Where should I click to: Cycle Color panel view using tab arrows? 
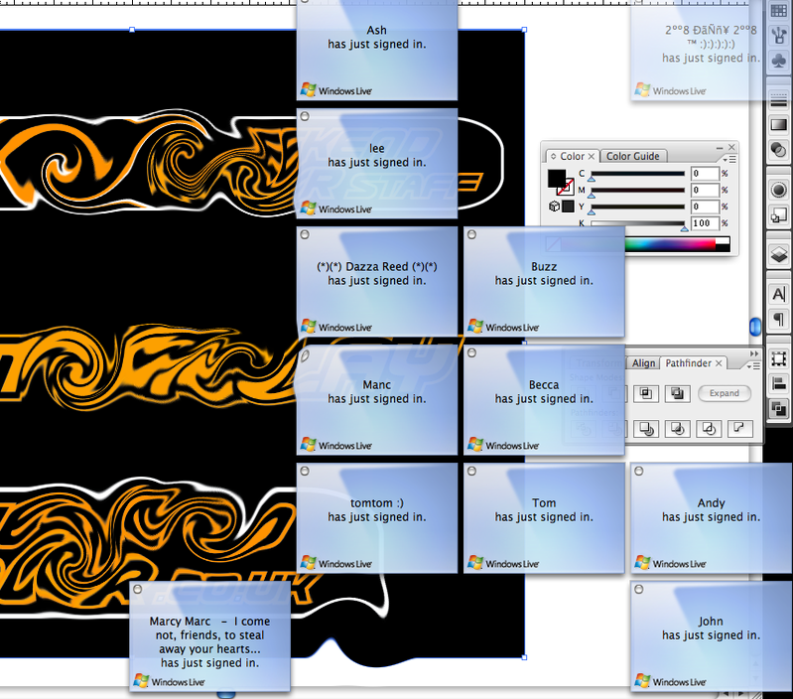coord(554,157)
